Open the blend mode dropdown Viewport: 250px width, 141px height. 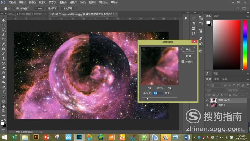pyautogui.click(x=216, y=90)
